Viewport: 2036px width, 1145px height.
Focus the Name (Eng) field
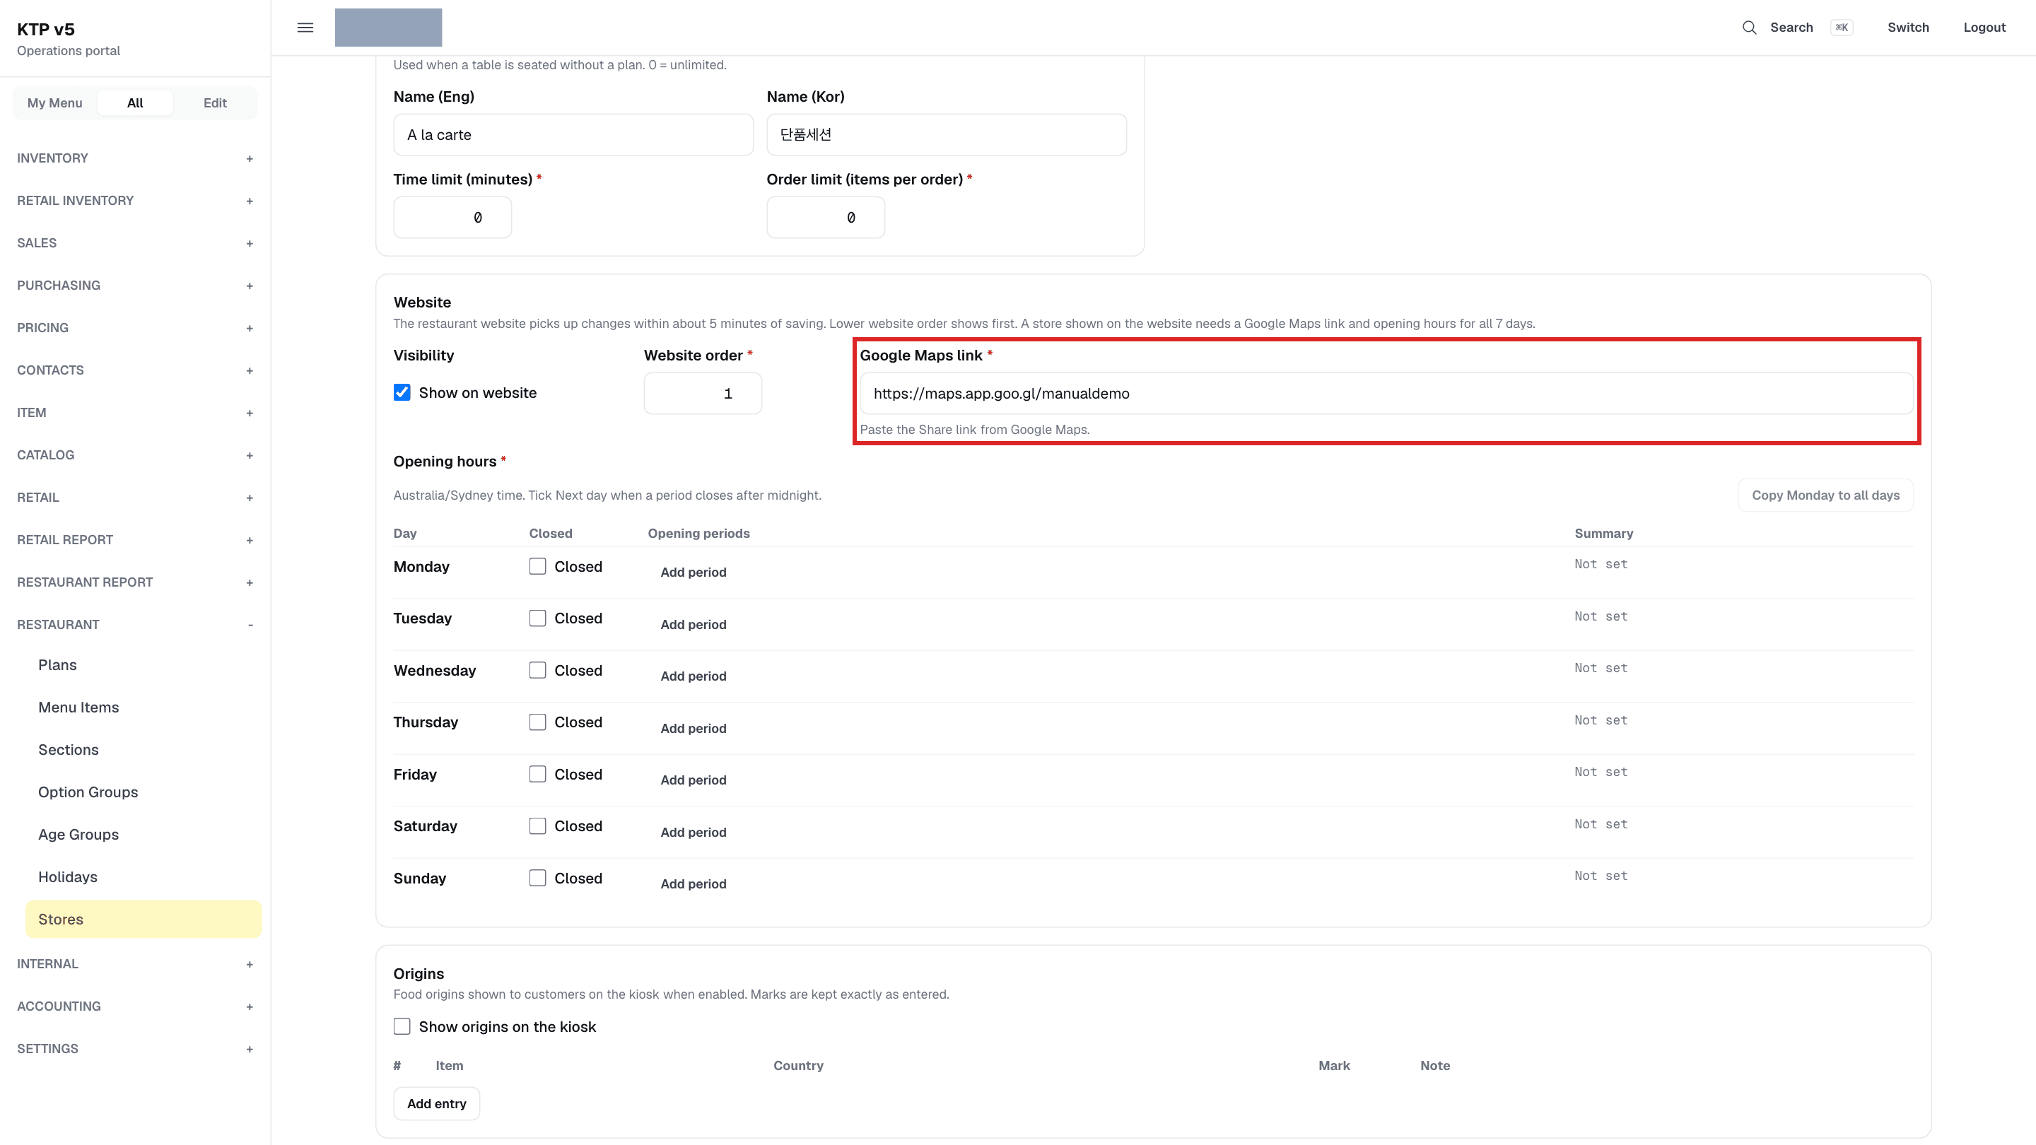tap(573, 135)
